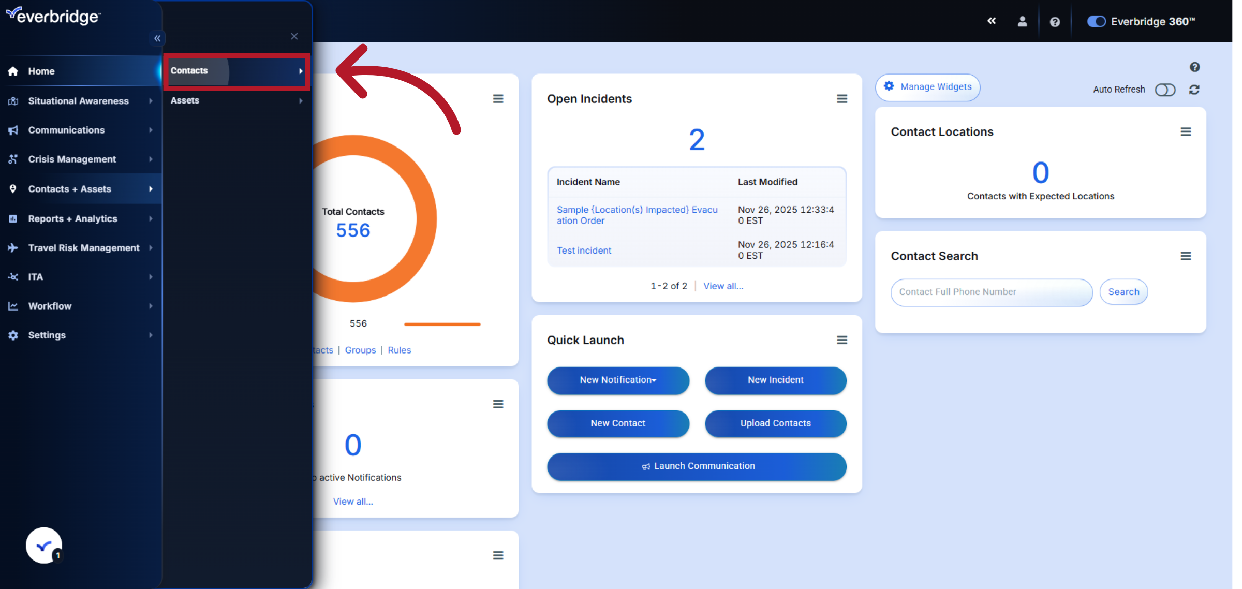Open Crisis Management from the sidebar icon
Image resolution: width=1242 pixels, height=589 pixels.
tap(13, 159)
